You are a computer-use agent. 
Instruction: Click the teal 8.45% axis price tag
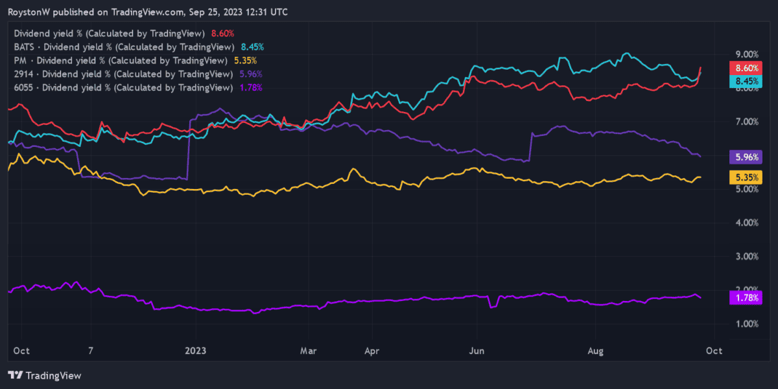tap(744, 81)
